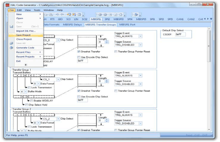Click the icon beside Generate Code menu entry
220x142 pixels.
coord(11,48)
